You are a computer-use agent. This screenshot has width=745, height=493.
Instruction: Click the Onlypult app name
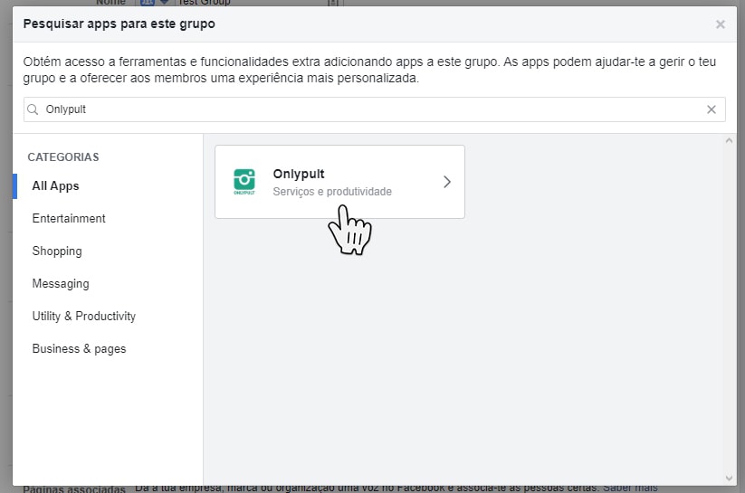point(298,174)
